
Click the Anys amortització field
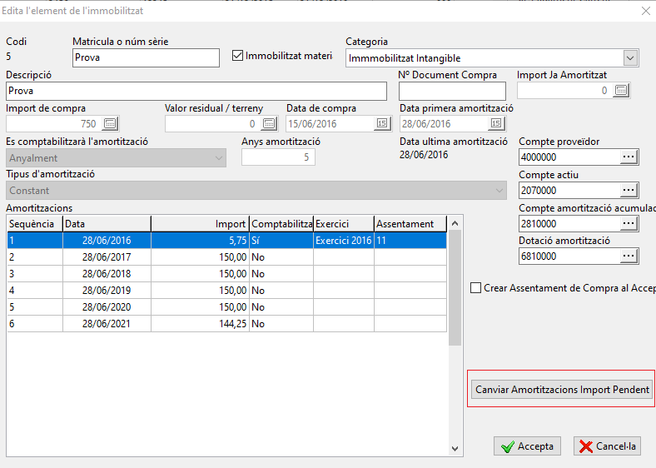278,157
